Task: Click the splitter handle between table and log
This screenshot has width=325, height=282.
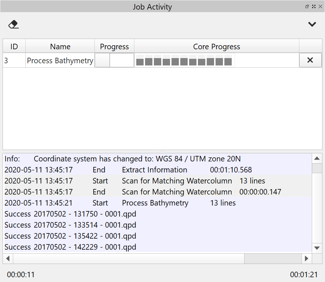Action: click(x=162, y=151)
